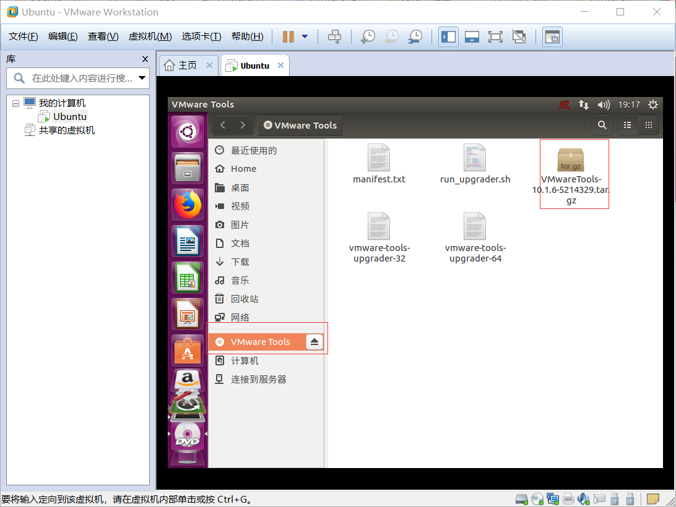Open the snapshot manager icon
The width and height of the screenshot is (676, 507).
coord(415,36)
